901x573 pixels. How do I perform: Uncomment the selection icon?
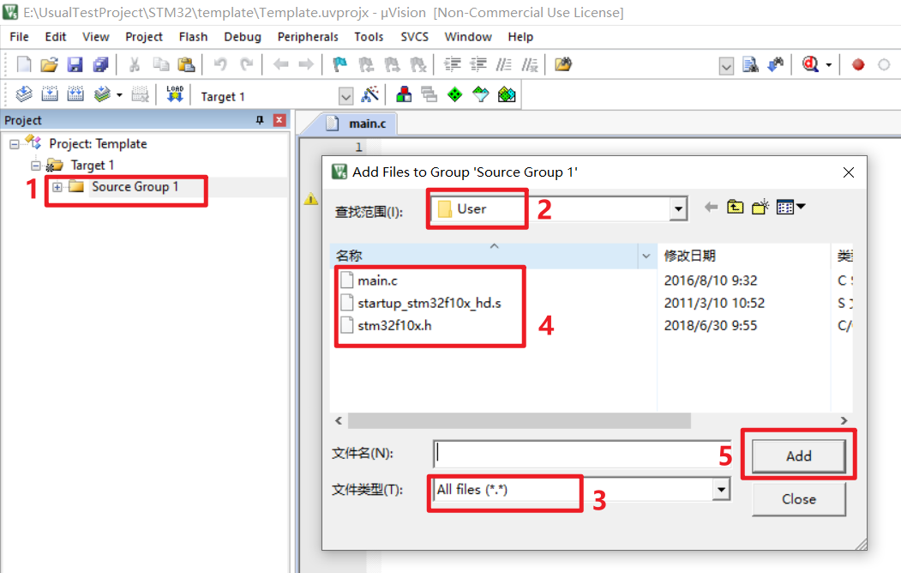[x=530, y=64]
